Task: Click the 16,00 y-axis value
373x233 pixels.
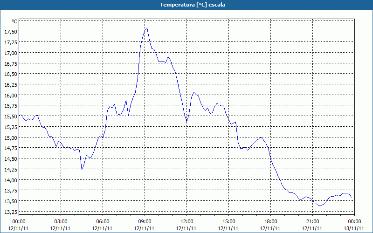Action: click(11, 96)
